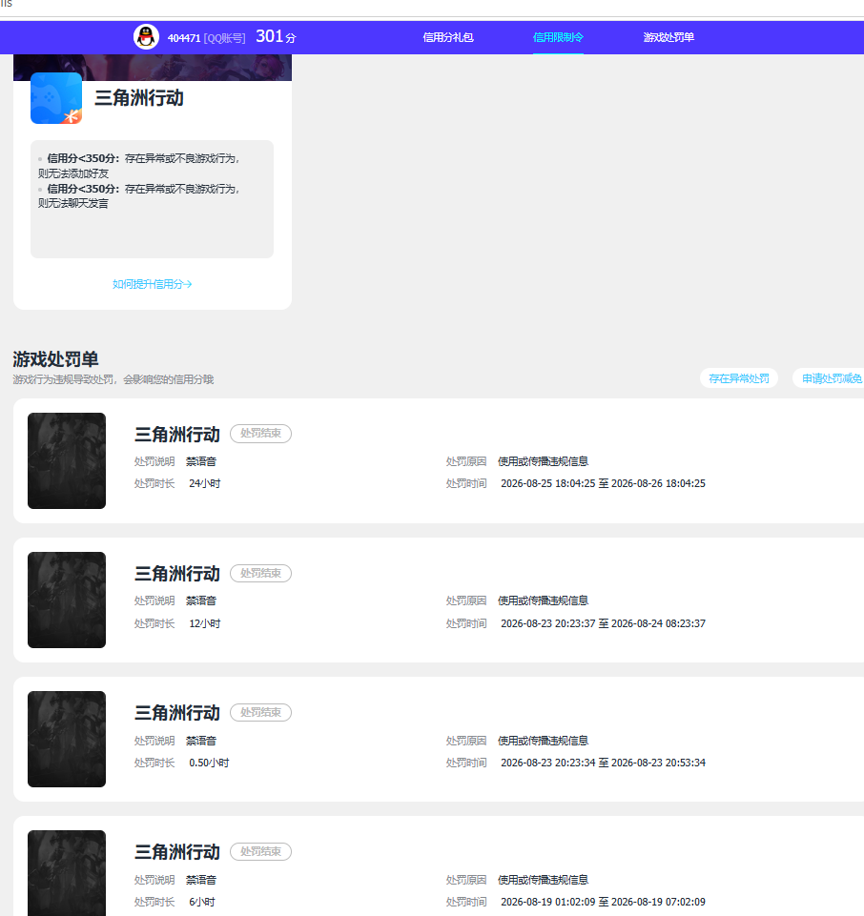Click 处罚结束 badge on the 0.50小时 penalty
This screenshot has width=864, height=916.
click(260, 712)
